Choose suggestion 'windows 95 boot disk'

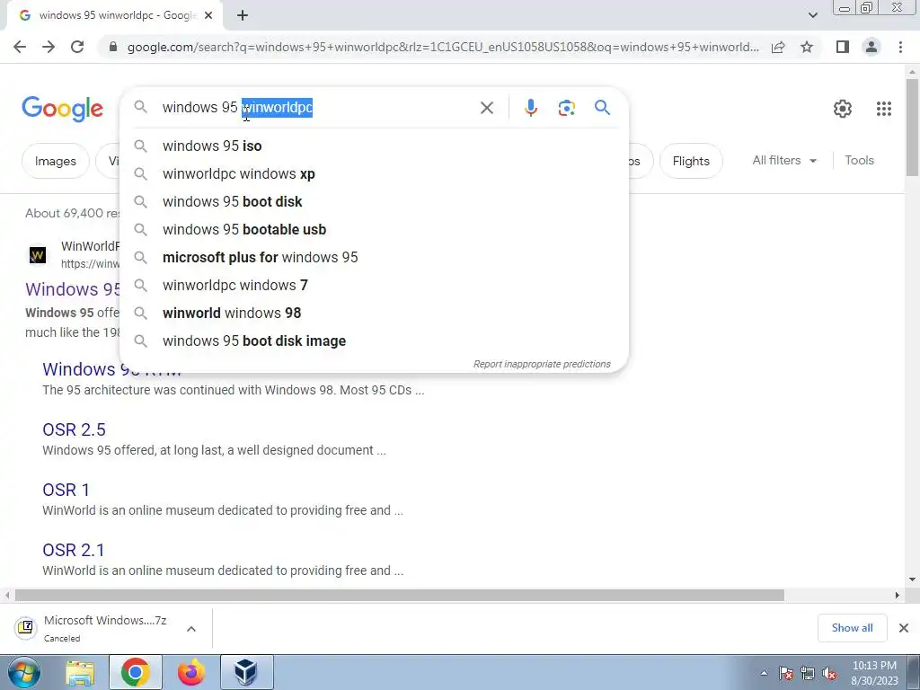[375, 202]
